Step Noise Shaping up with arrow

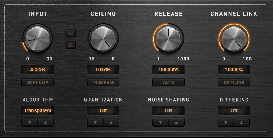(176, 123)
